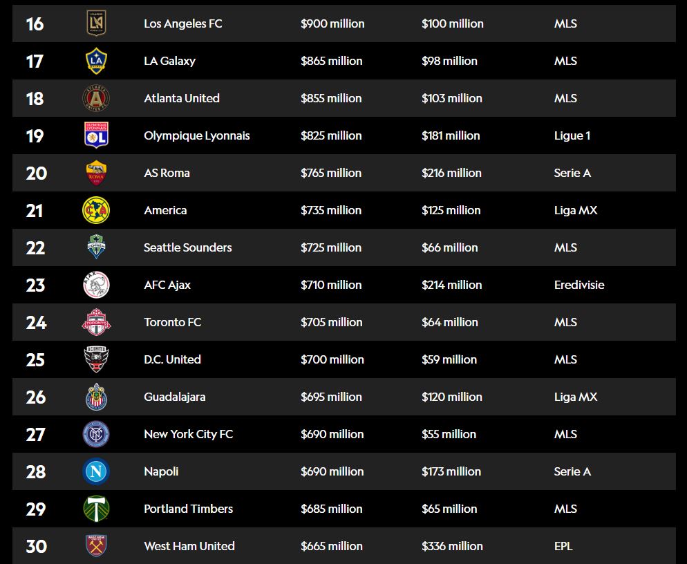Click the Napoli blue N logo
Viewport: 687px width, 564px height.
pyautogui.click(x=96, y=471)
